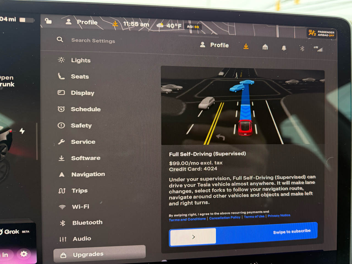352x264 pixels.
Task: Tap the search magnifier icon
Action: (x=60, y=40)
